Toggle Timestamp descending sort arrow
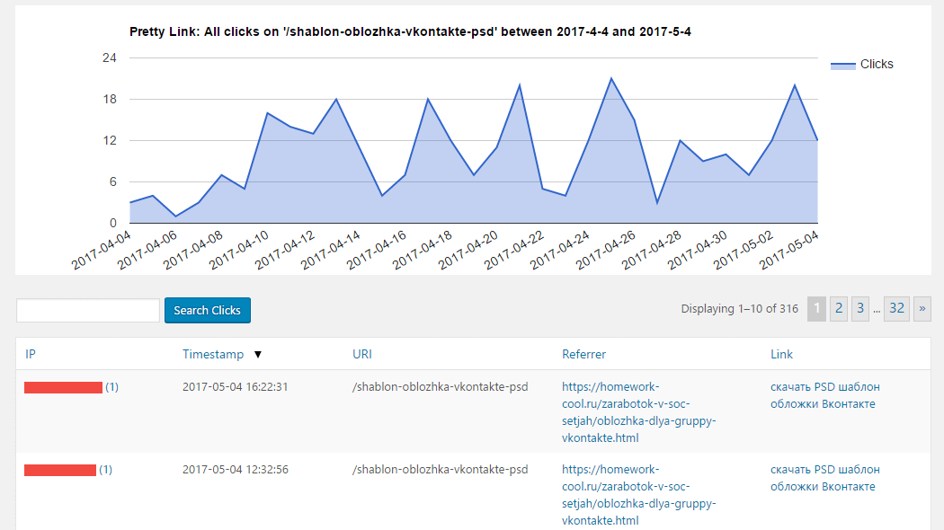Image resolution: width=944 pixels, height=530 pixels. pos(258,354)
